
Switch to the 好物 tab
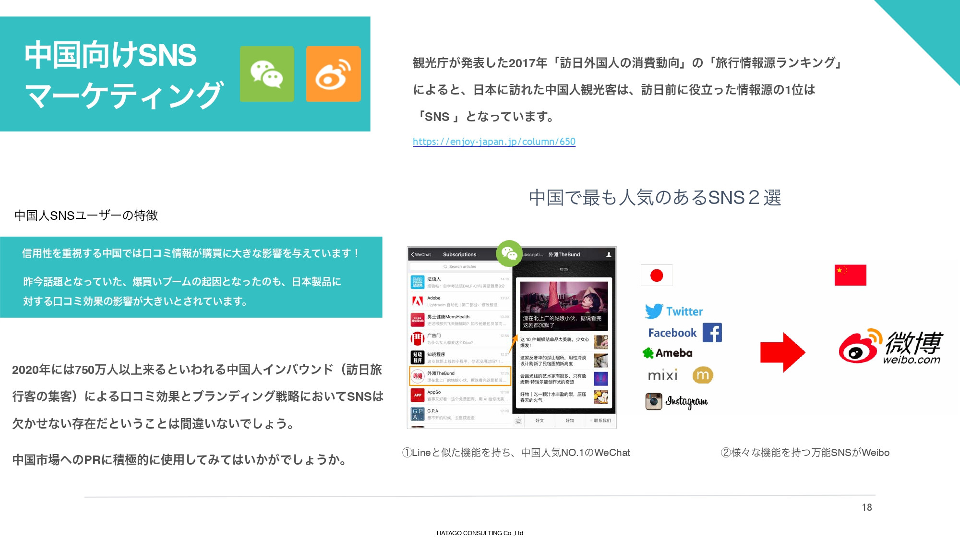tap(569, 420)
